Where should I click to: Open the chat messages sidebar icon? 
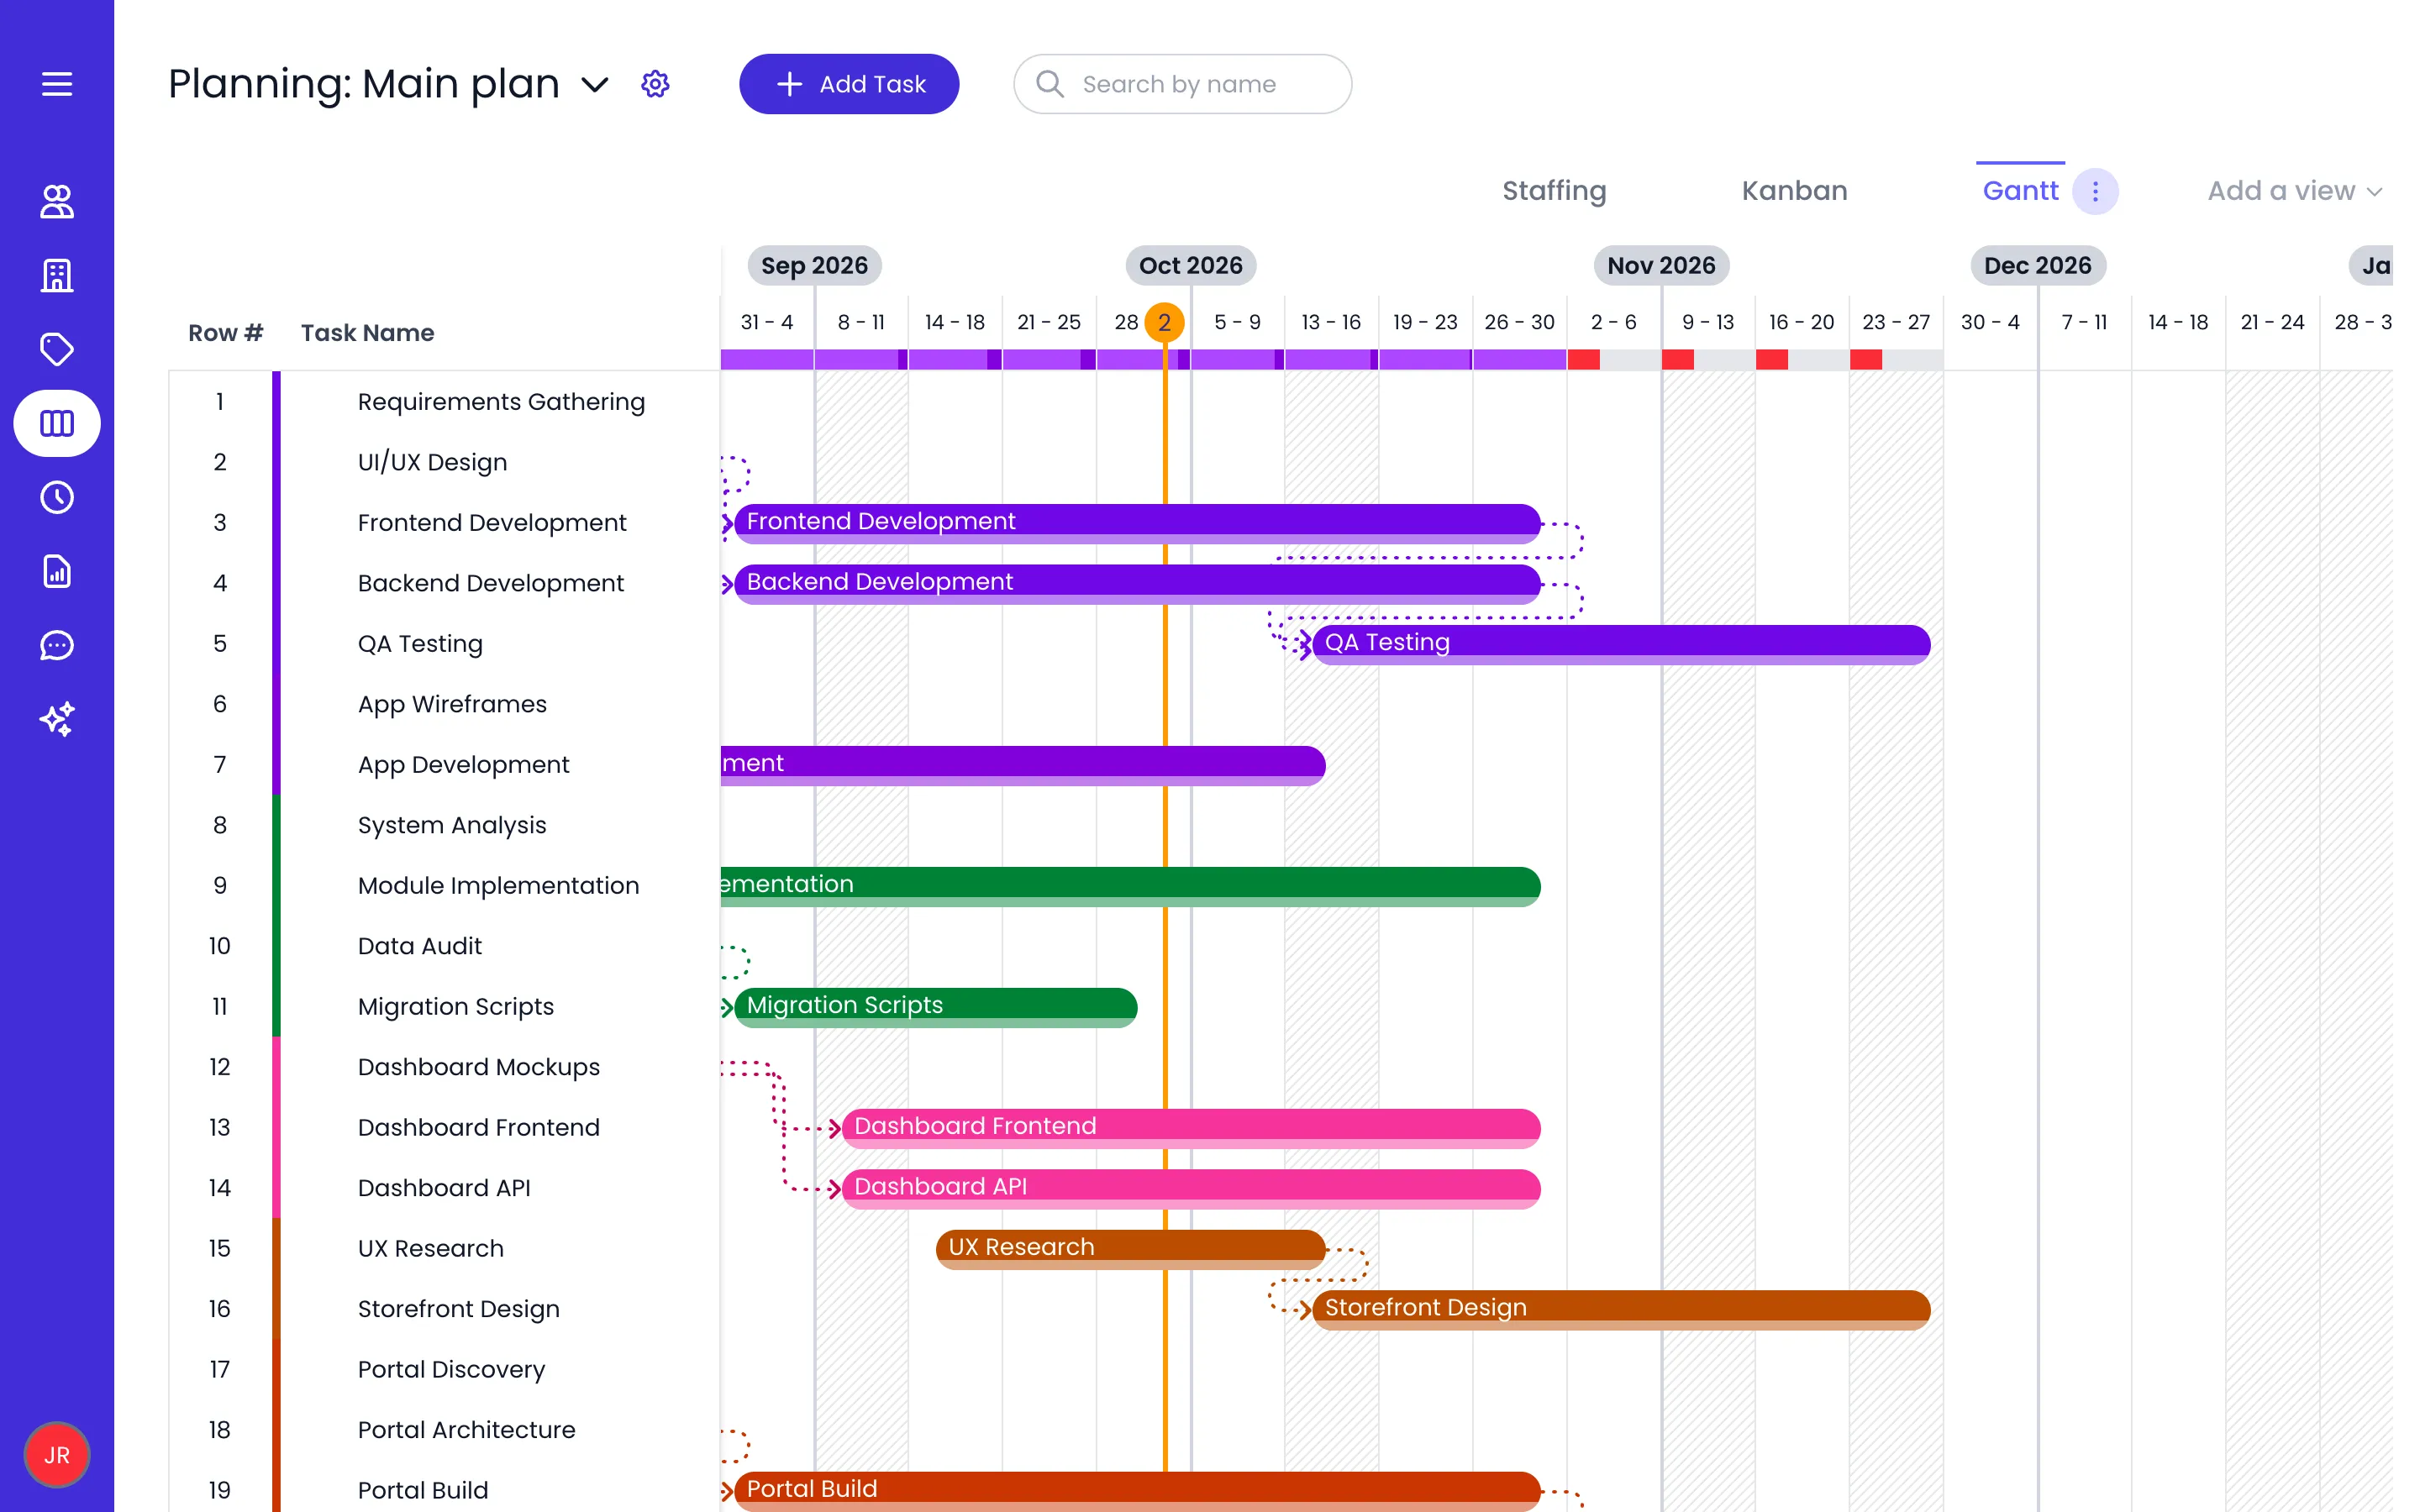pyautogui.click(x=57, y=645)
